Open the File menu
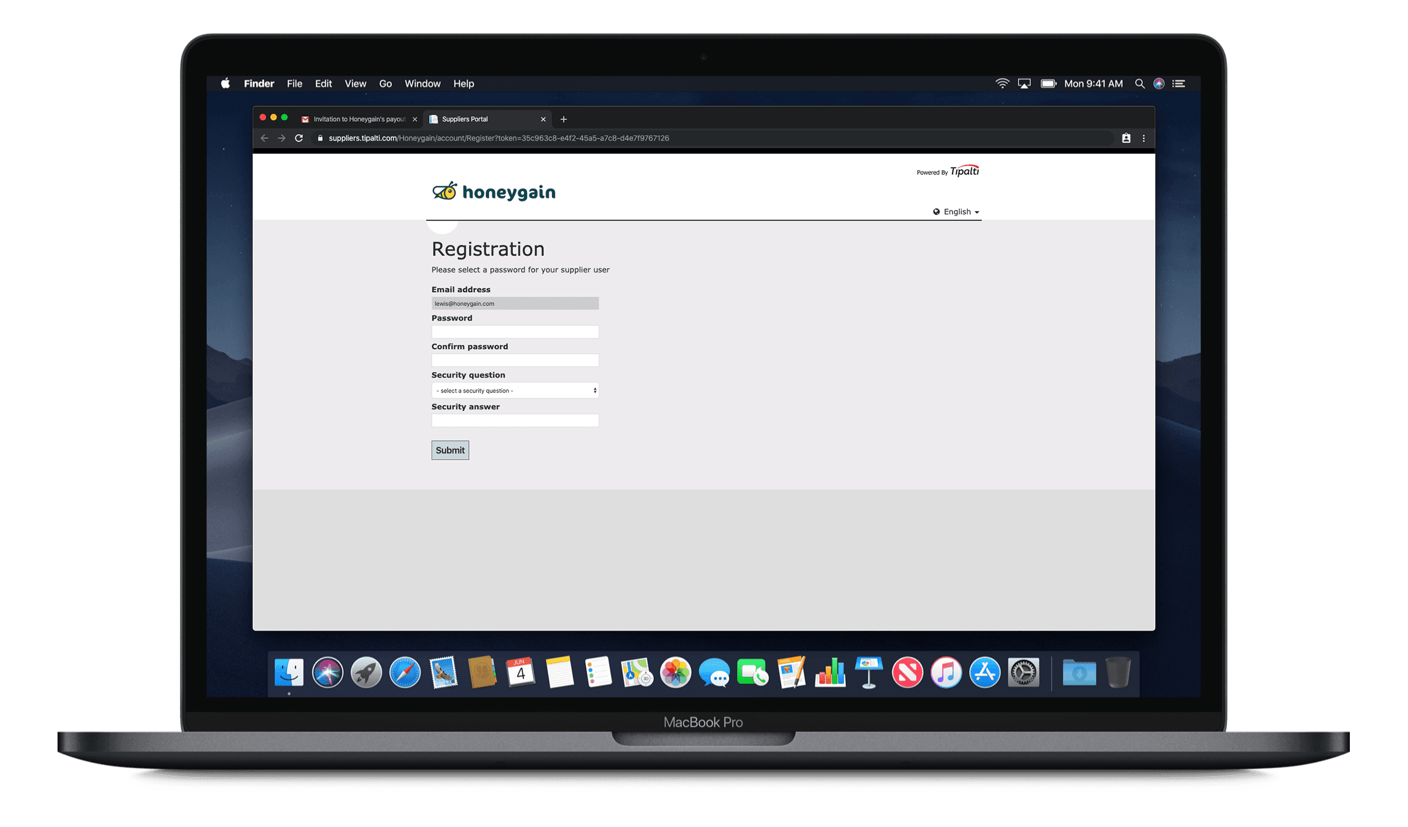The image size is (1408, 827). (x=294, y=83)
